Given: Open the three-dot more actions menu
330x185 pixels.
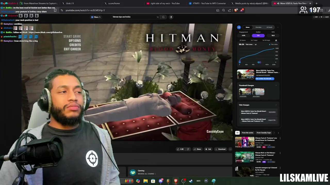Looking at the screenshot, I should tap(230, 149).
